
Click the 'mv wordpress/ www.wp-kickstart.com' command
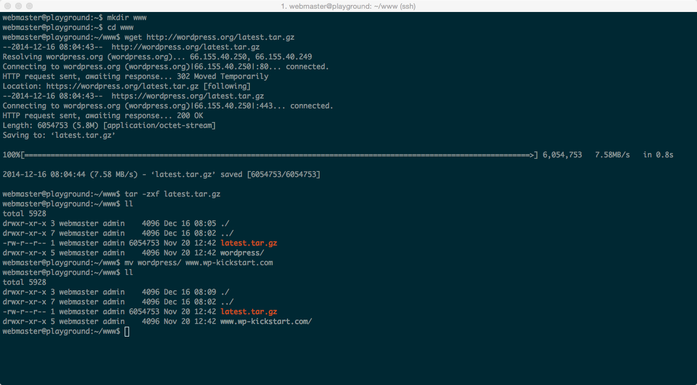pyautogui.click(x=199, y=262)
